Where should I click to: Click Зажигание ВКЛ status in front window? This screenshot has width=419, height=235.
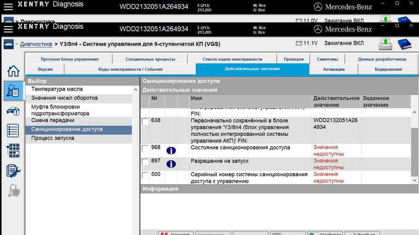pos(344,43)
